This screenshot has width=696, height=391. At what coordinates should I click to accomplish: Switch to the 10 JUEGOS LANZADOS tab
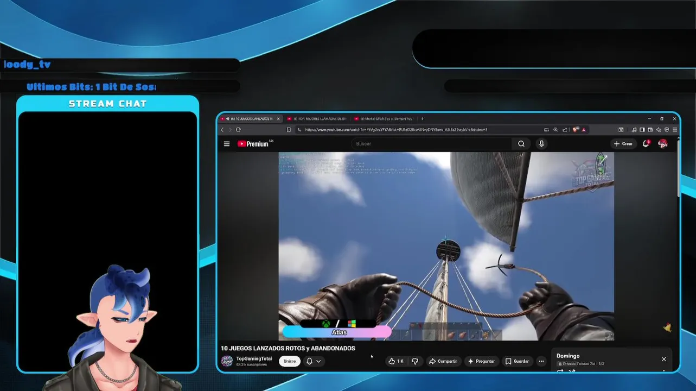point(250,118)
